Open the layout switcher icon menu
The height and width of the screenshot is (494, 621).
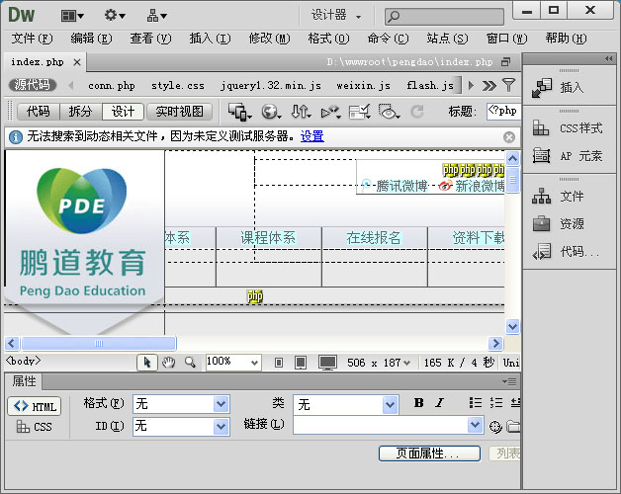72,16
